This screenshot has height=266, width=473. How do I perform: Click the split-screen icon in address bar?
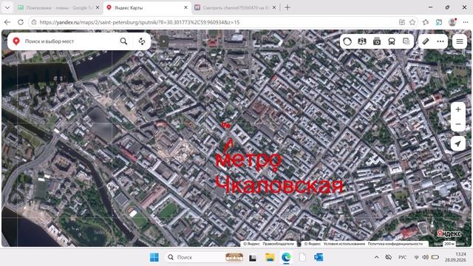point(402,22)
